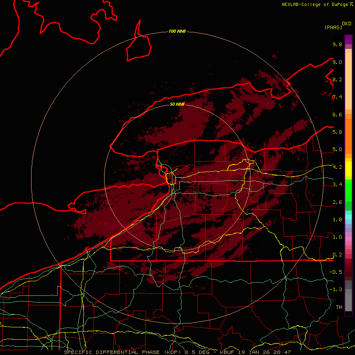Click the yellow segment of the color bar

pos(348,169)
